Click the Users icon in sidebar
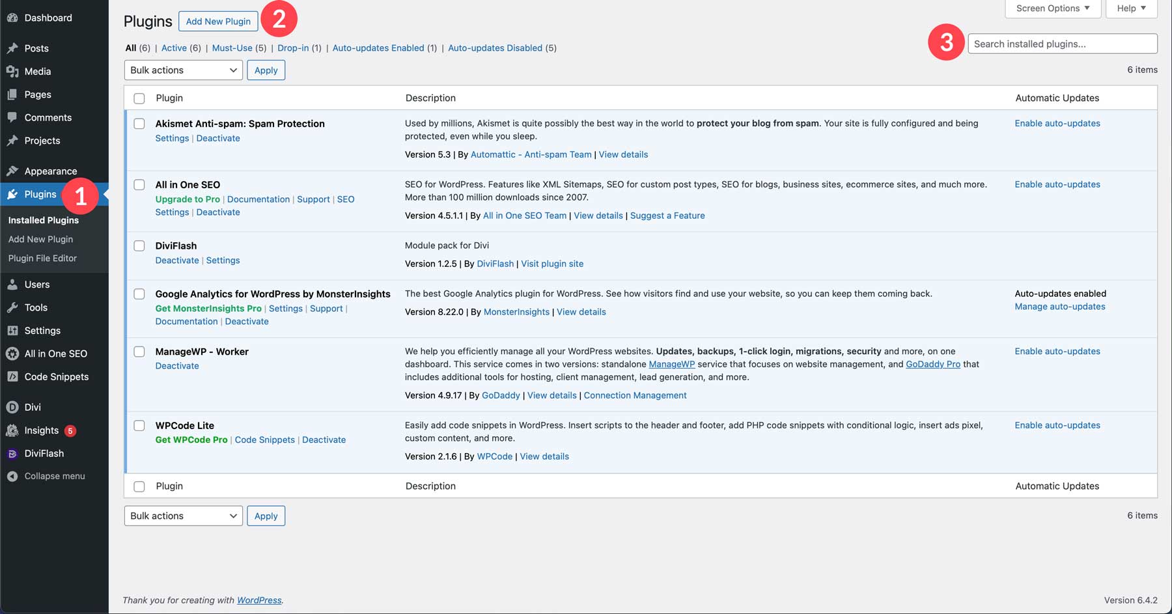This screenshot has height=614, width=1172. 12,285
